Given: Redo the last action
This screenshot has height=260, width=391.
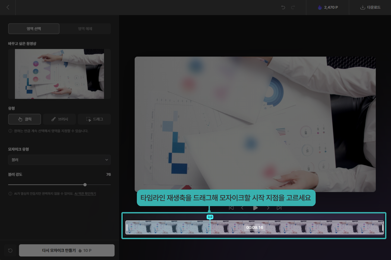Looking at the screenshot, I should [293, 7].
